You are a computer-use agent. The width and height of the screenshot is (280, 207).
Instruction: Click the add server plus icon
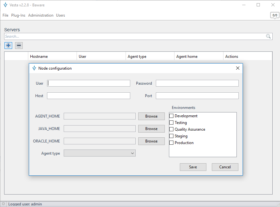click(x=8, y=45)
